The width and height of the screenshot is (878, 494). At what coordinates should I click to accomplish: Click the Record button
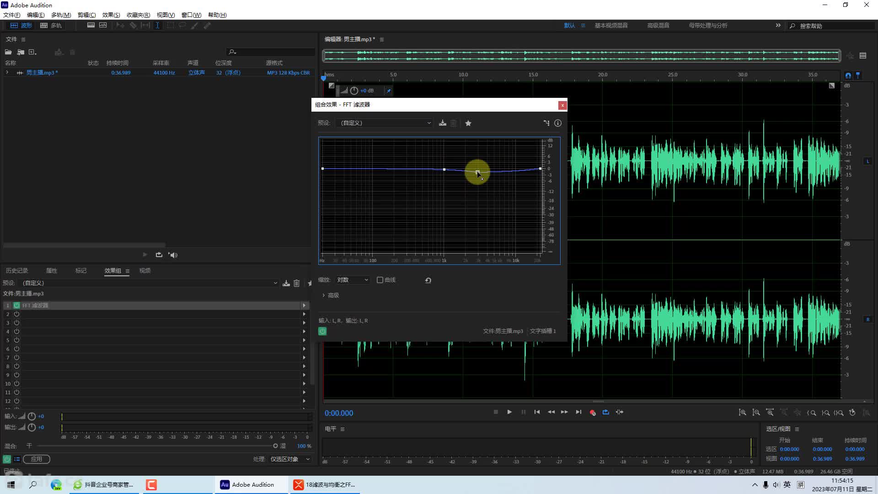pos(593,413)
